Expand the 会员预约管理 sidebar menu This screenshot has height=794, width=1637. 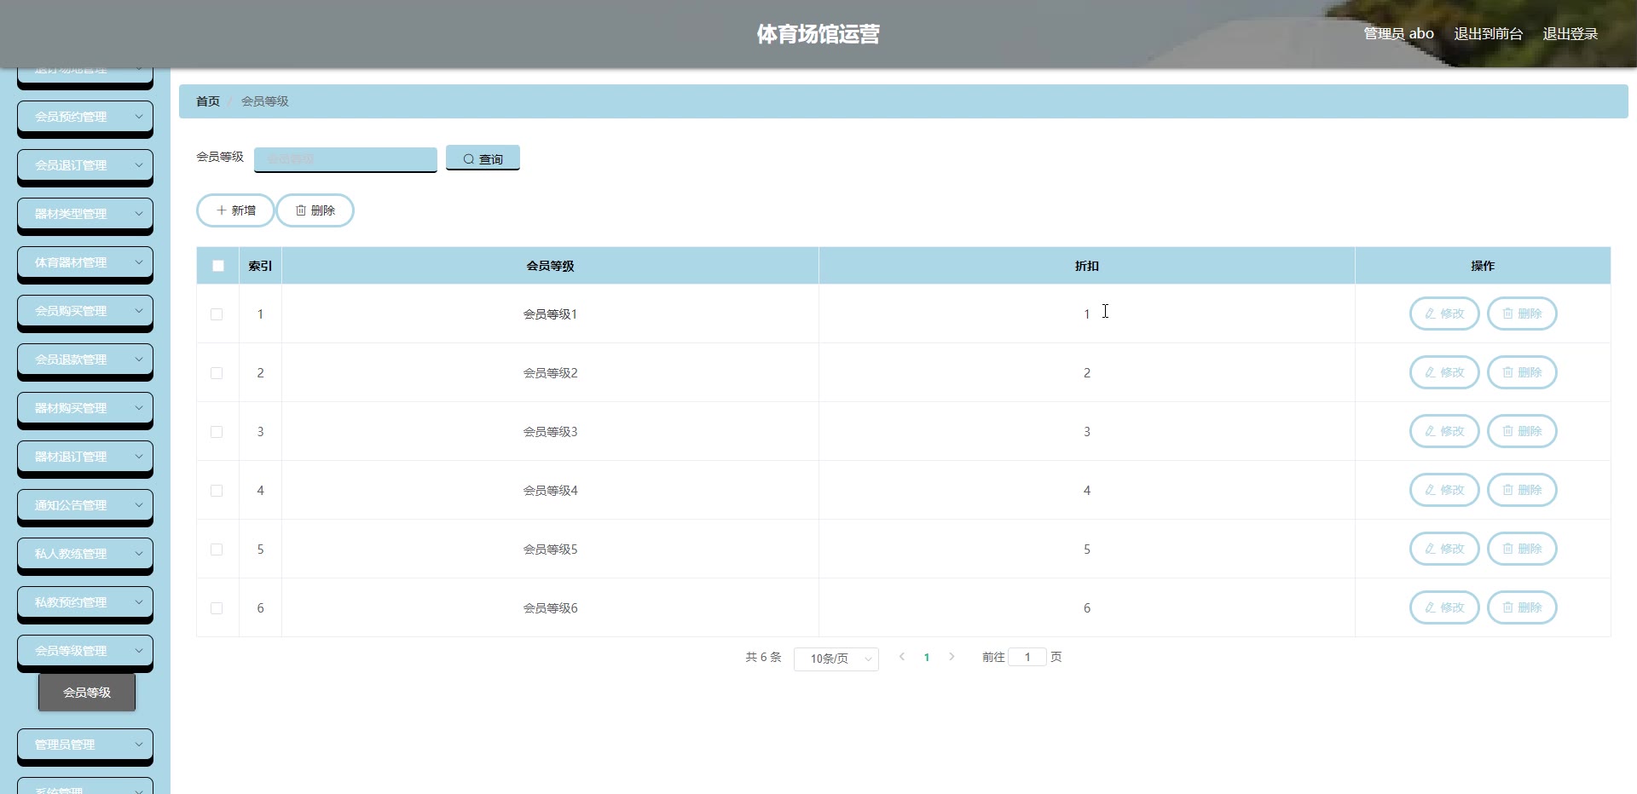click(x=85, y=118)
